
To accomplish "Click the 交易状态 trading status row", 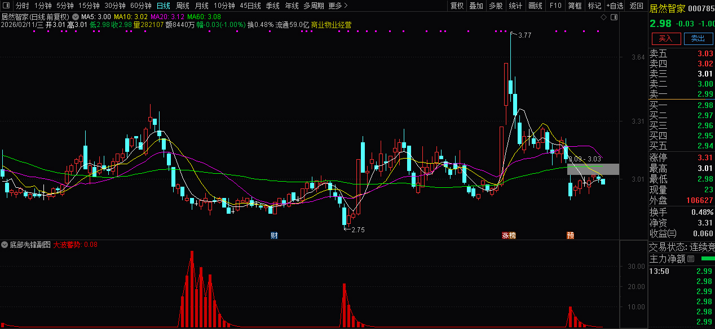I will coord(682,247).
